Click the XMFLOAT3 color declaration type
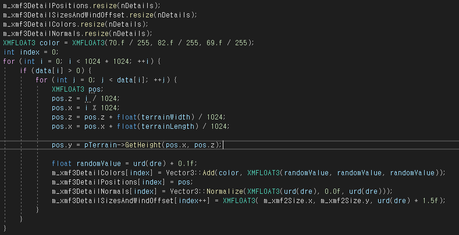The width and height of the screenshot is (459, 235). click(19, 43)
